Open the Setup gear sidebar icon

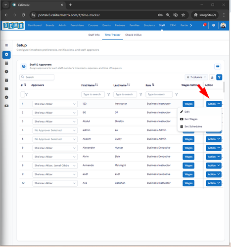point(6,55)
